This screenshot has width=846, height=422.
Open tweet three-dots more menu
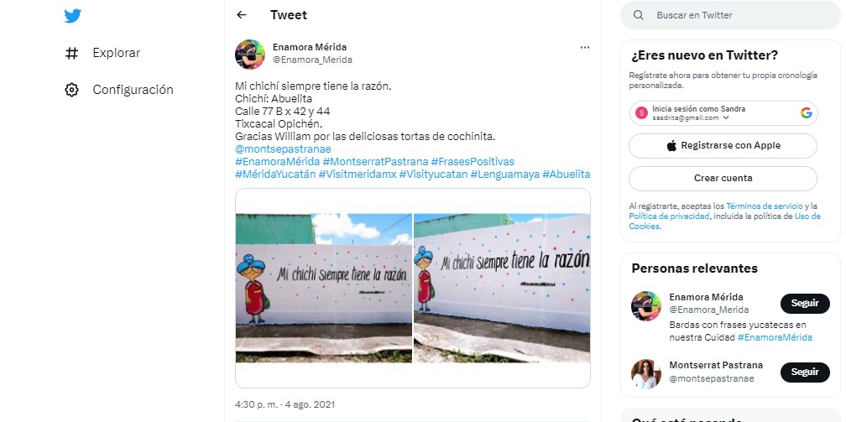pyautogui.click(x=585, y=48)
